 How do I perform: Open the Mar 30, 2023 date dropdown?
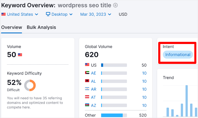click(x=96, y=14)
